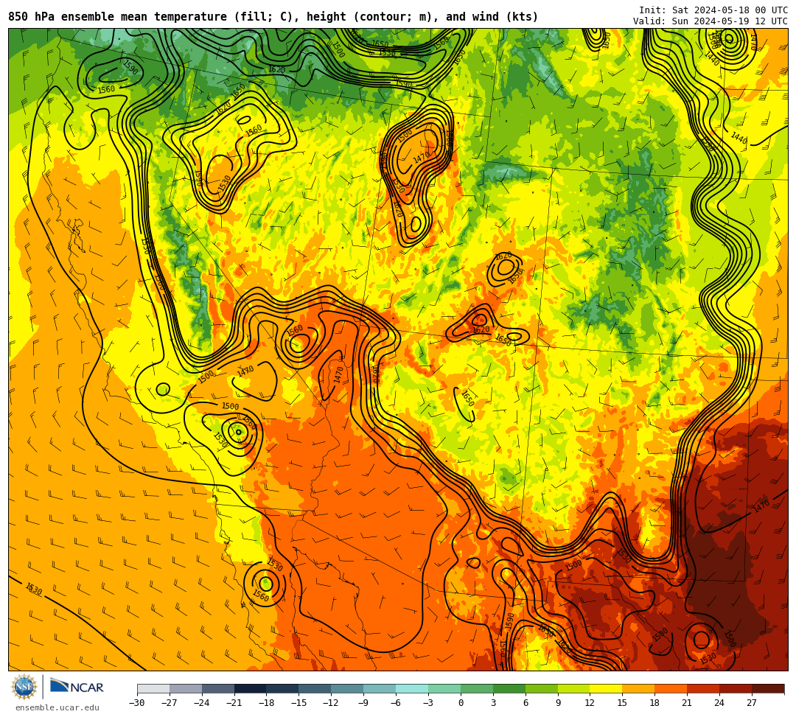
Task: Click the map title text
Action: [273, 17]
